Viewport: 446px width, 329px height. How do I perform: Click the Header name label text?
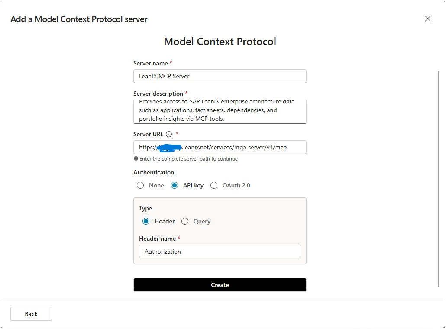pyautogui.click(x=157, y=239)
